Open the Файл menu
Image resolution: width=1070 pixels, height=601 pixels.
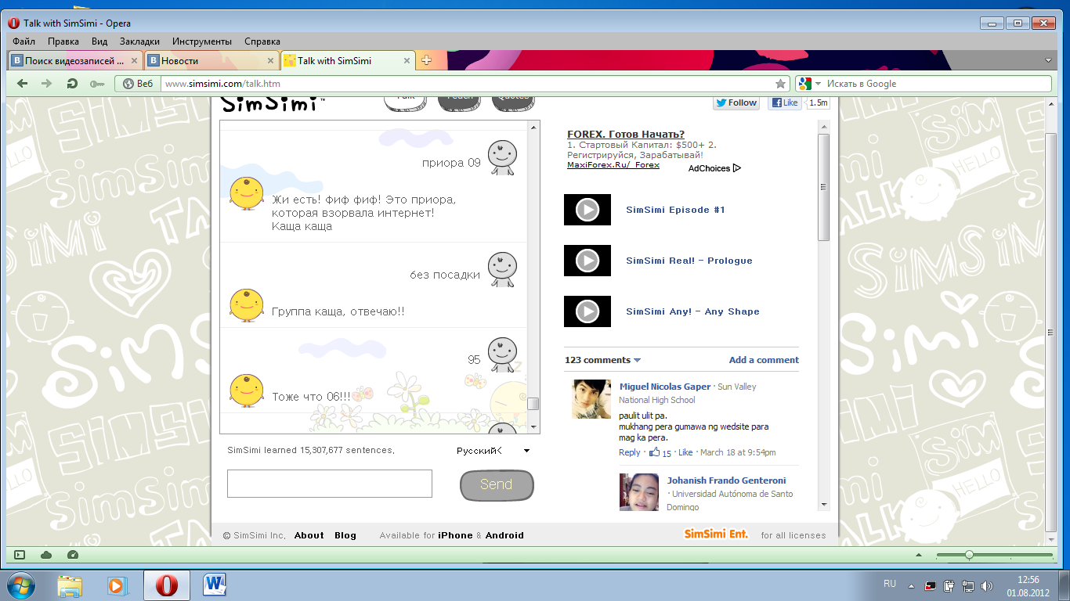(23, 41)
